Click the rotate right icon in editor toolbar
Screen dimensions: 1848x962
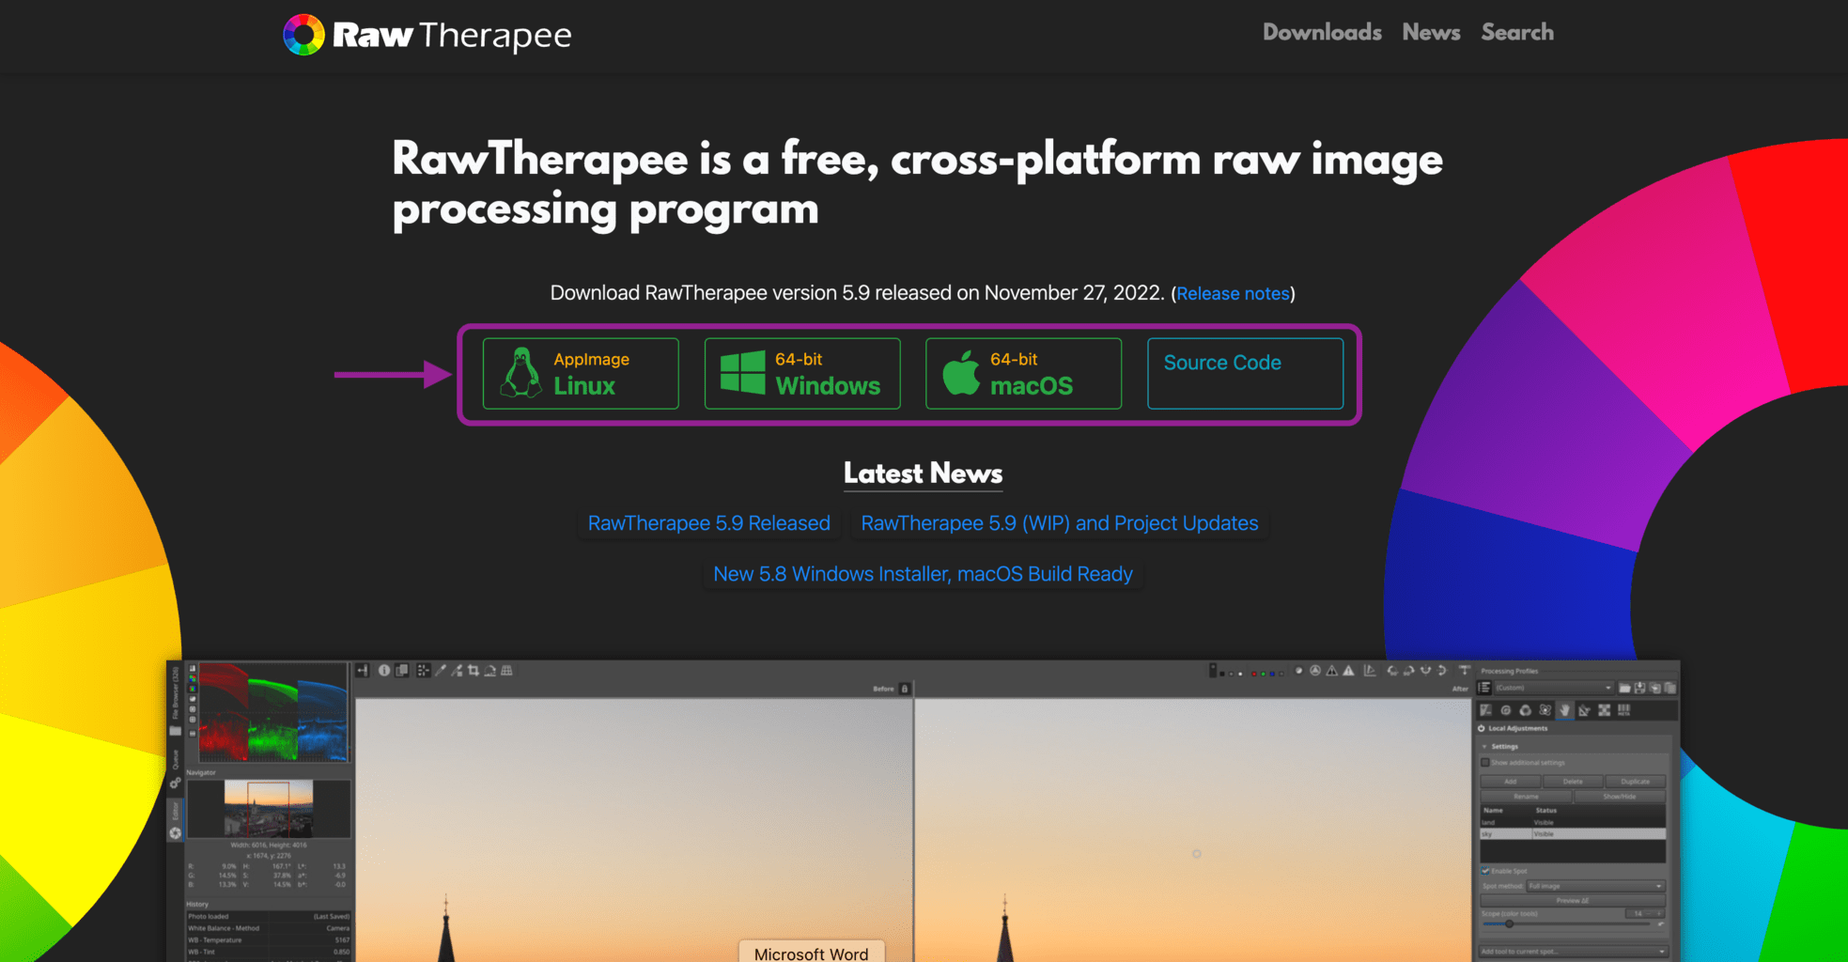pyautogui.click(x=1408, y=671)
